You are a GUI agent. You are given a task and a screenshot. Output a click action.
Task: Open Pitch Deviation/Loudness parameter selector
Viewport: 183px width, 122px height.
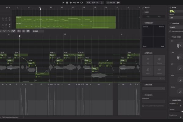pos(10,117)
